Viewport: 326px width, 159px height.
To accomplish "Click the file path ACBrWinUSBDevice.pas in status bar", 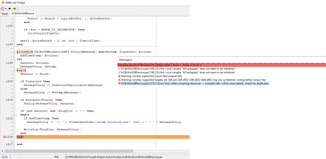I will (x=114, y=157).
